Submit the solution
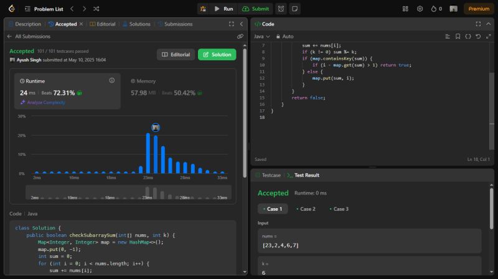Image resolution: width=498 pixels, height=279 pixels. coord(256,9)
